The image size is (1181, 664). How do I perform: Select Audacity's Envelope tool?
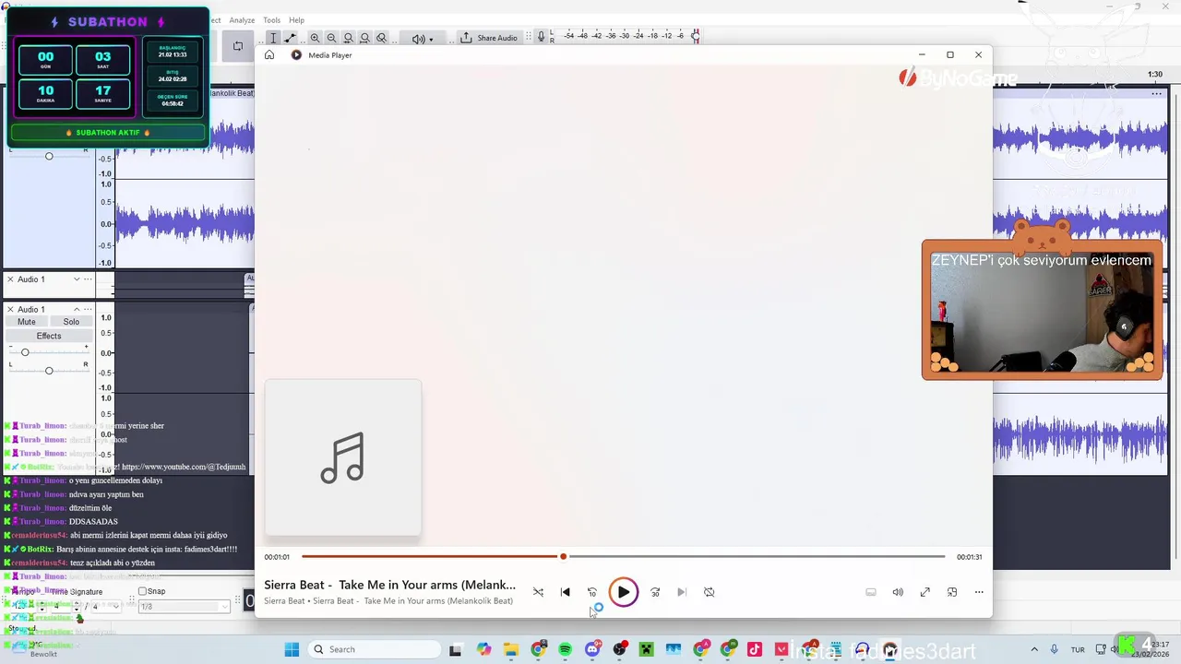(290, 38)
